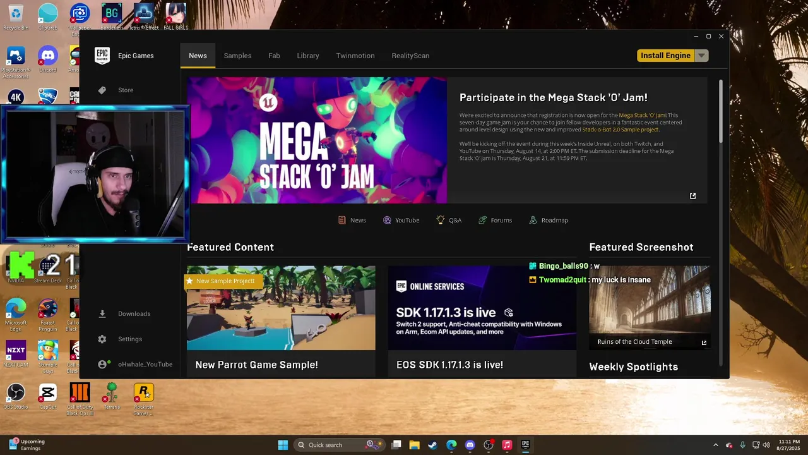Open the YouTube quick link
The width and height of the screenshot is (808, 455).
tap(401, 220)
